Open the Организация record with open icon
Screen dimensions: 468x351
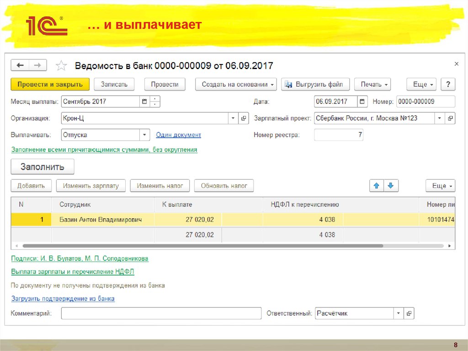(x=244, y=119)
